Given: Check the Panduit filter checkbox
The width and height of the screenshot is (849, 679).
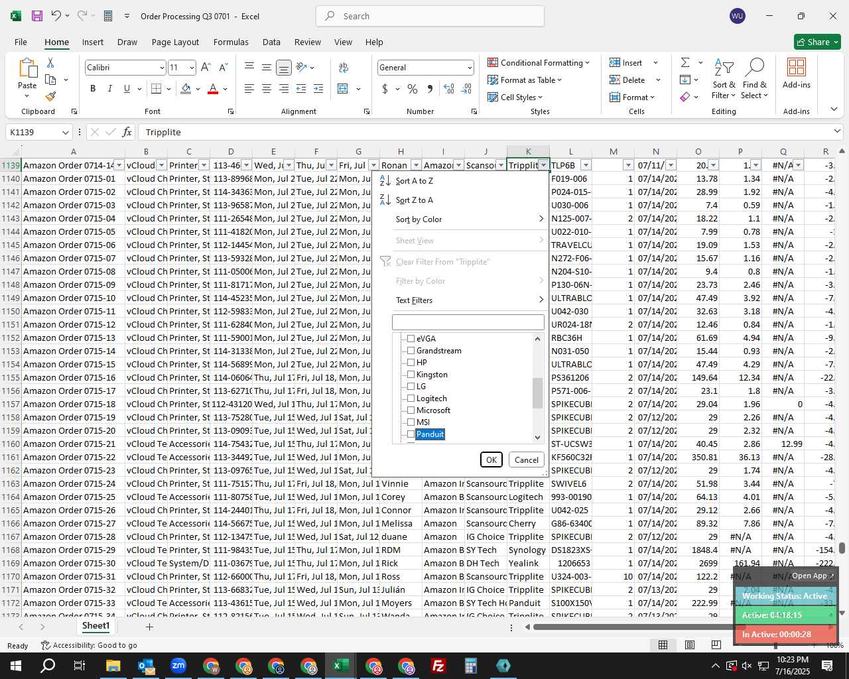Looking at the screenshot, I should tap(411, 434).
